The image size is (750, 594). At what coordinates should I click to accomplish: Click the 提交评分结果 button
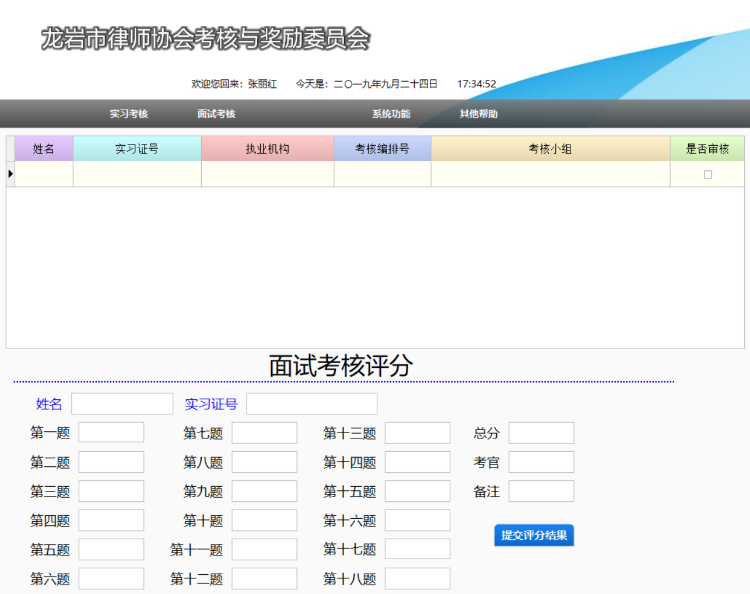pyautogui.click(x=534, y=535)
